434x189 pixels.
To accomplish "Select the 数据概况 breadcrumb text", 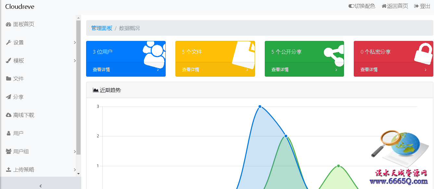I will pyautogui.click(x=129, y=28).
